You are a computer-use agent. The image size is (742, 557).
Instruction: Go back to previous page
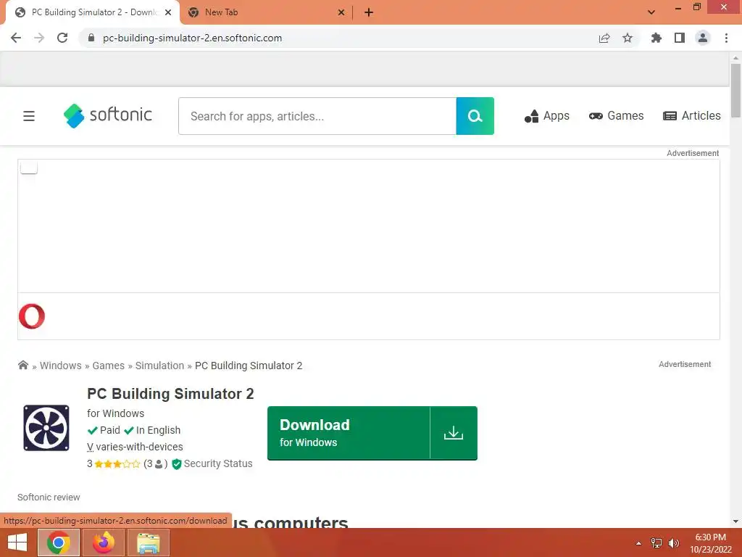click(x=16, y=38)
